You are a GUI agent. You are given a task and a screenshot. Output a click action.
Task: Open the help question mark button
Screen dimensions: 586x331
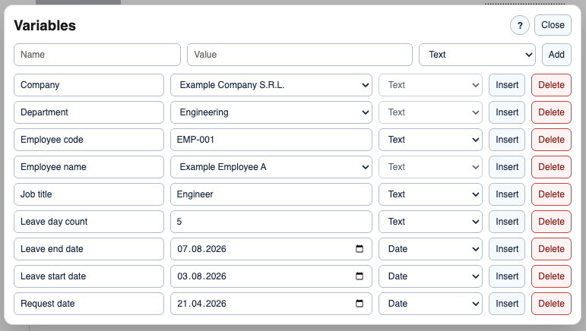[519, 25]
